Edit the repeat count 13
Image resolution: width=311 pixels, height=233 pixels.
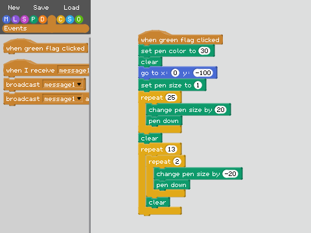[x=171, y=150]
